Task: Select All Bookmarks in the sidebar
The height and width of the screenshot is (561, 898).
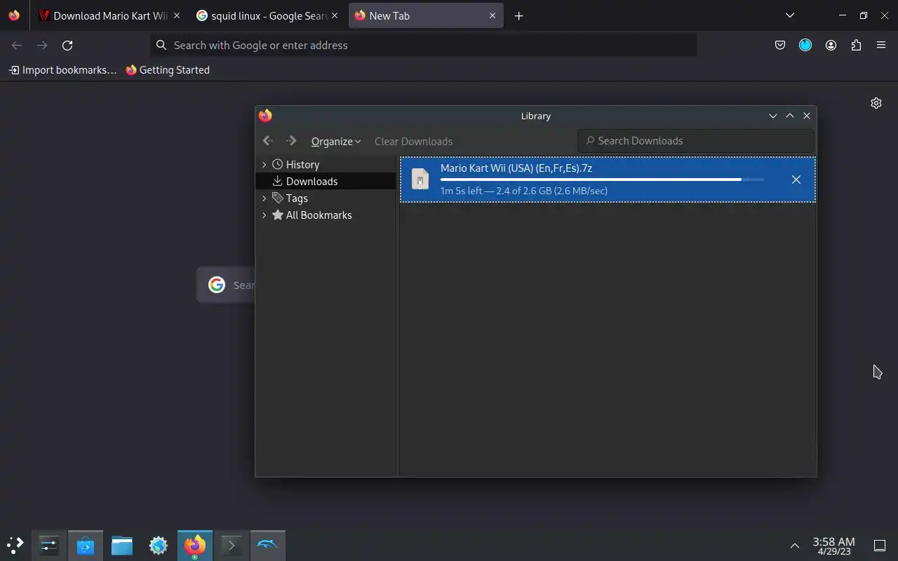Action: tap(319, 215)
